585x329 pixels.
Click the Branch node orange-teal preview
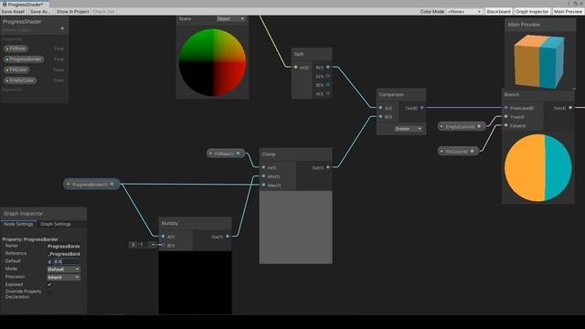pos(538,168)
